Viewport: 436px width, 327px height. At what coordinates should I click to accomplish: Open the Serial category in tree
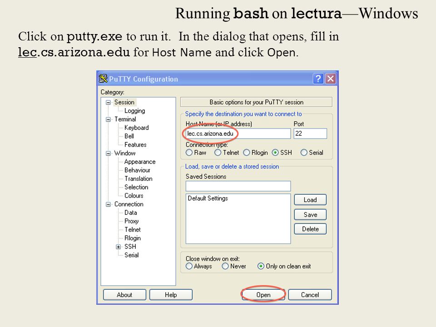[132, 255]
